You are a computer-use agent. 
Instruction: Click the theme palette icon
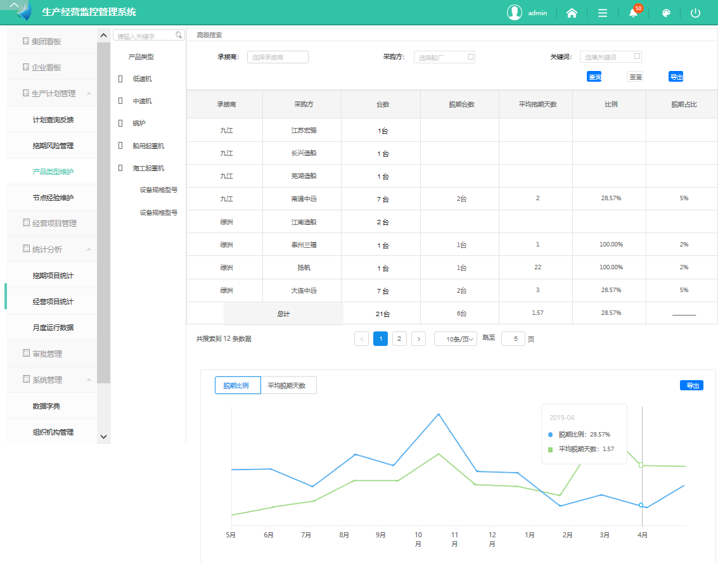pos(665,13)
